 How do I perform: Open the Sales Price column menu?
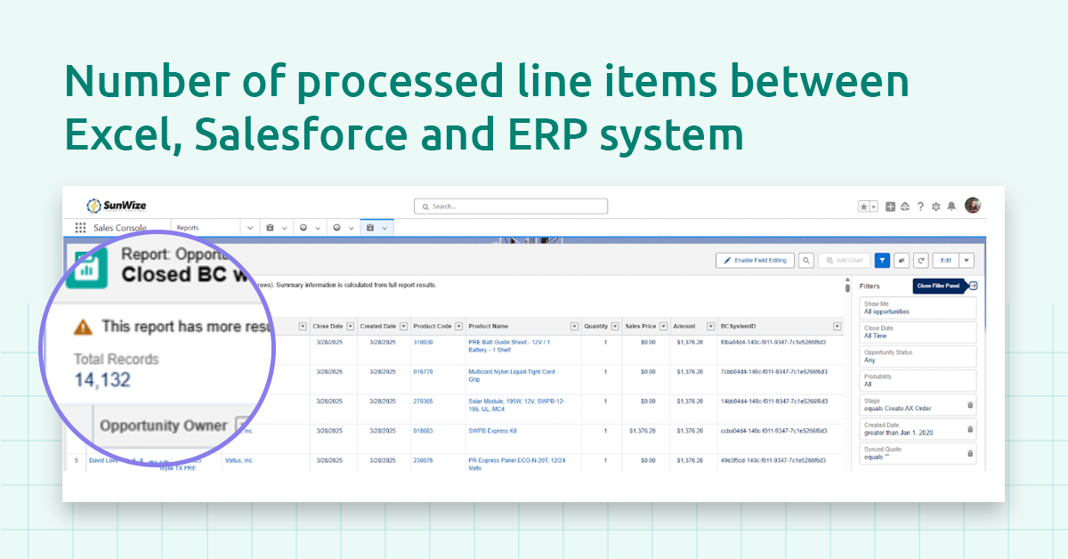pos(663,327)
